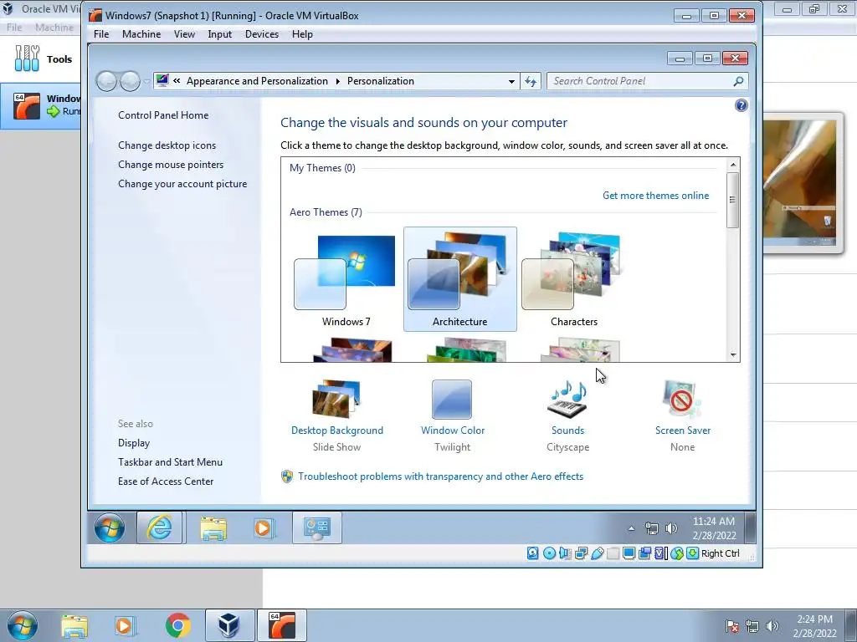
Task: Select the Windows7 VM entry in VirtualBox Manager
Action: (41, 105)
